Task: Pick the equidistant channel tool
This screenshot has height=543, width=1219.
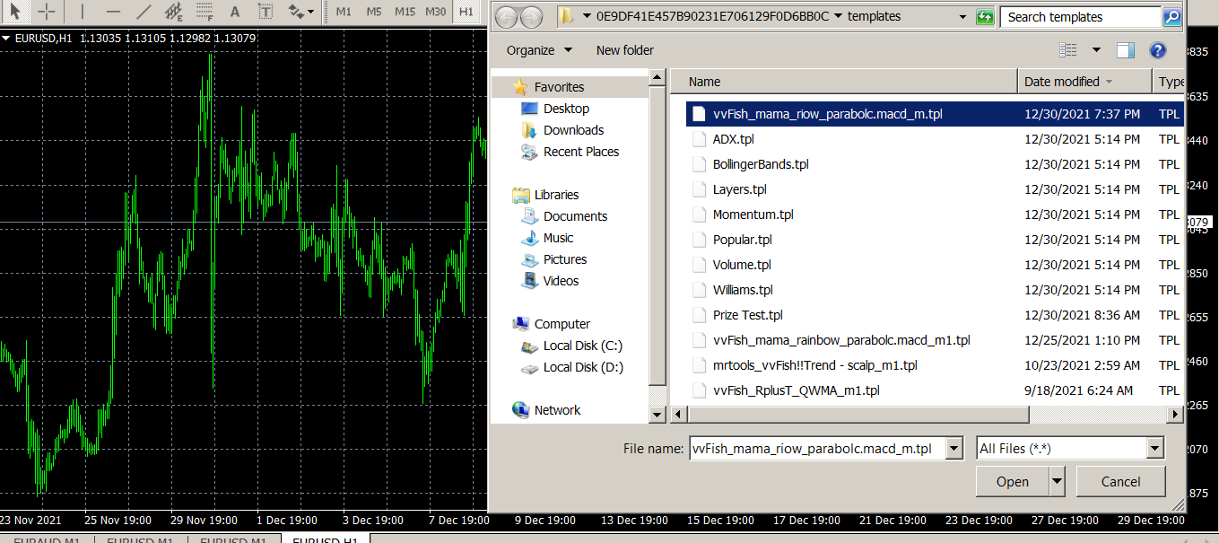Action: tap(174, 12)
